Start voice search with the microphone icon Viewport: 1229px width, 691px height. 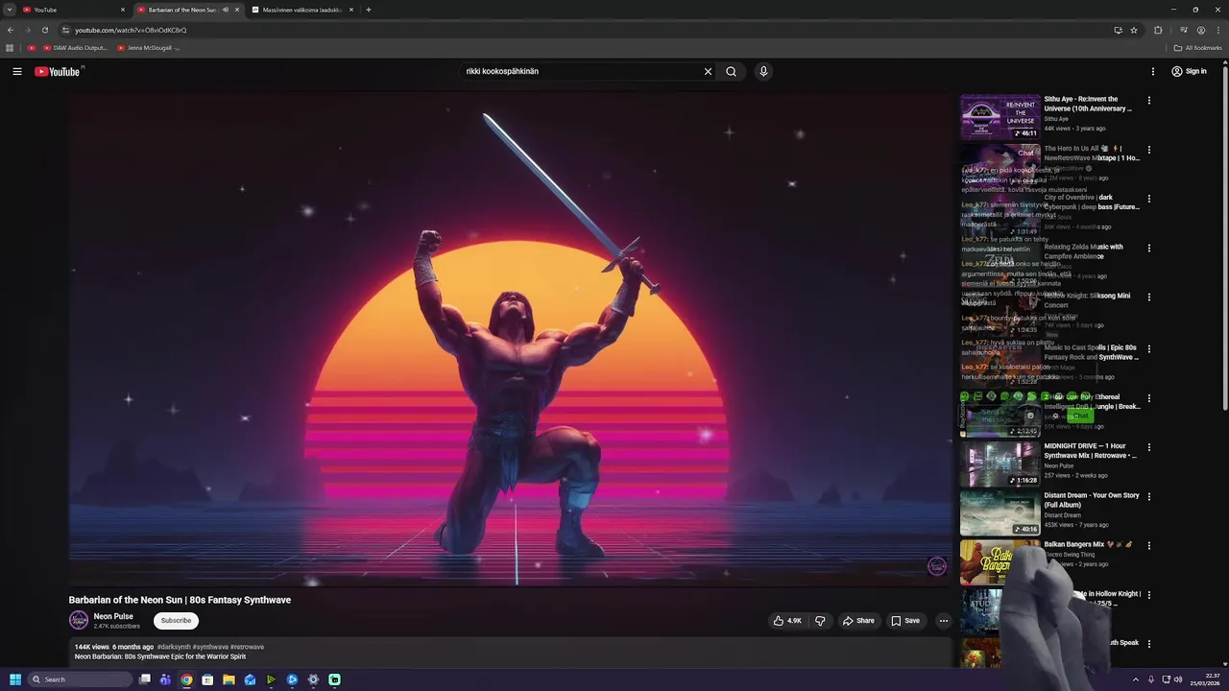pyautogui.click(x=763, y=71)
